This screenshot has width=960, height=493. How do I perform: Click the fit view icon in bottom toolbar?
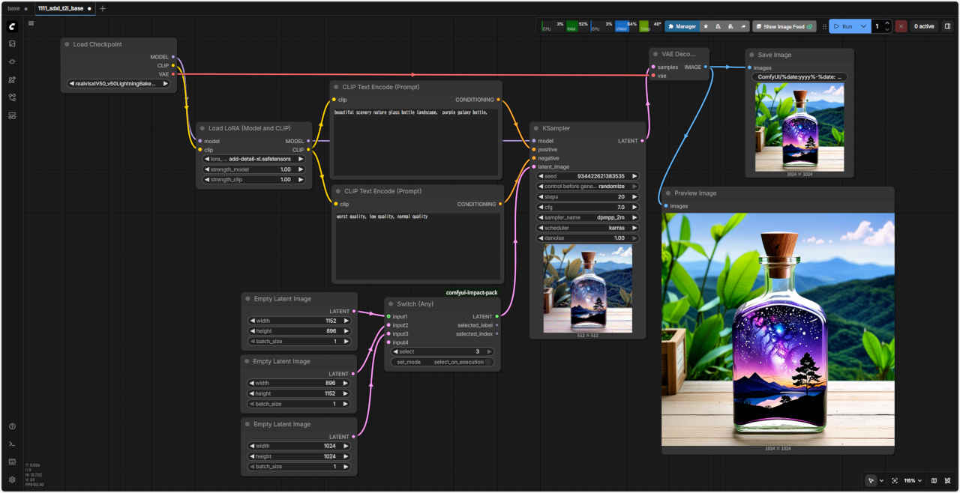[895, 480]
